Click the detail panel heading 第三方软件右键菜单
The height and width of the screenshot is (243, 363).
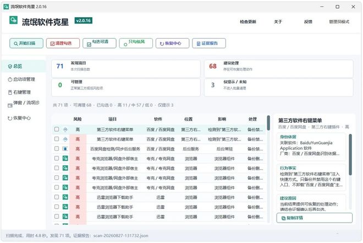coord(300,120)
